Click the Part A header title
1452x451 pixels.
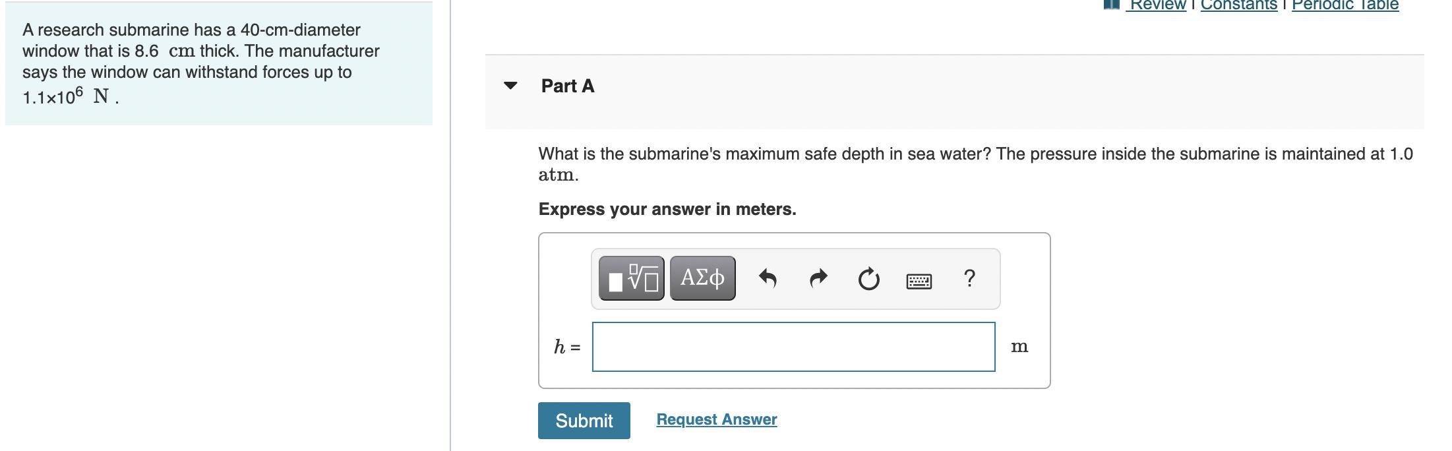tap(568, 86)
